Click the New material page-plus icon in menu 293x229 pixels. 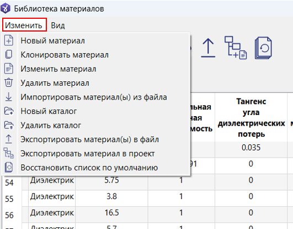[x=9, y=40]
